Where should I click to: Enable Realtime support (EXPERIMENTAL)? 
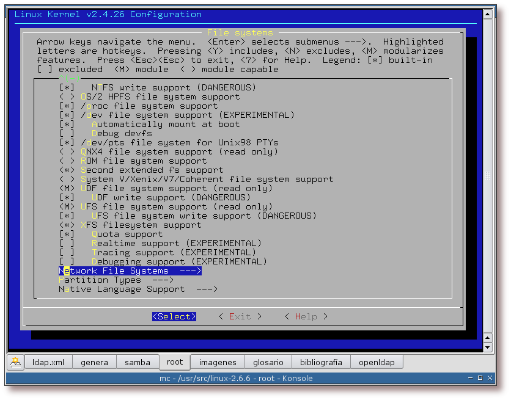(67, 243)
